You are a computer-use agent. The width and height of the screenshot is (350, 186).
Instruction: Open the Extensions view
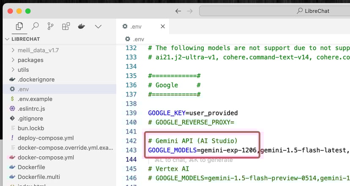tap(66, 26)
